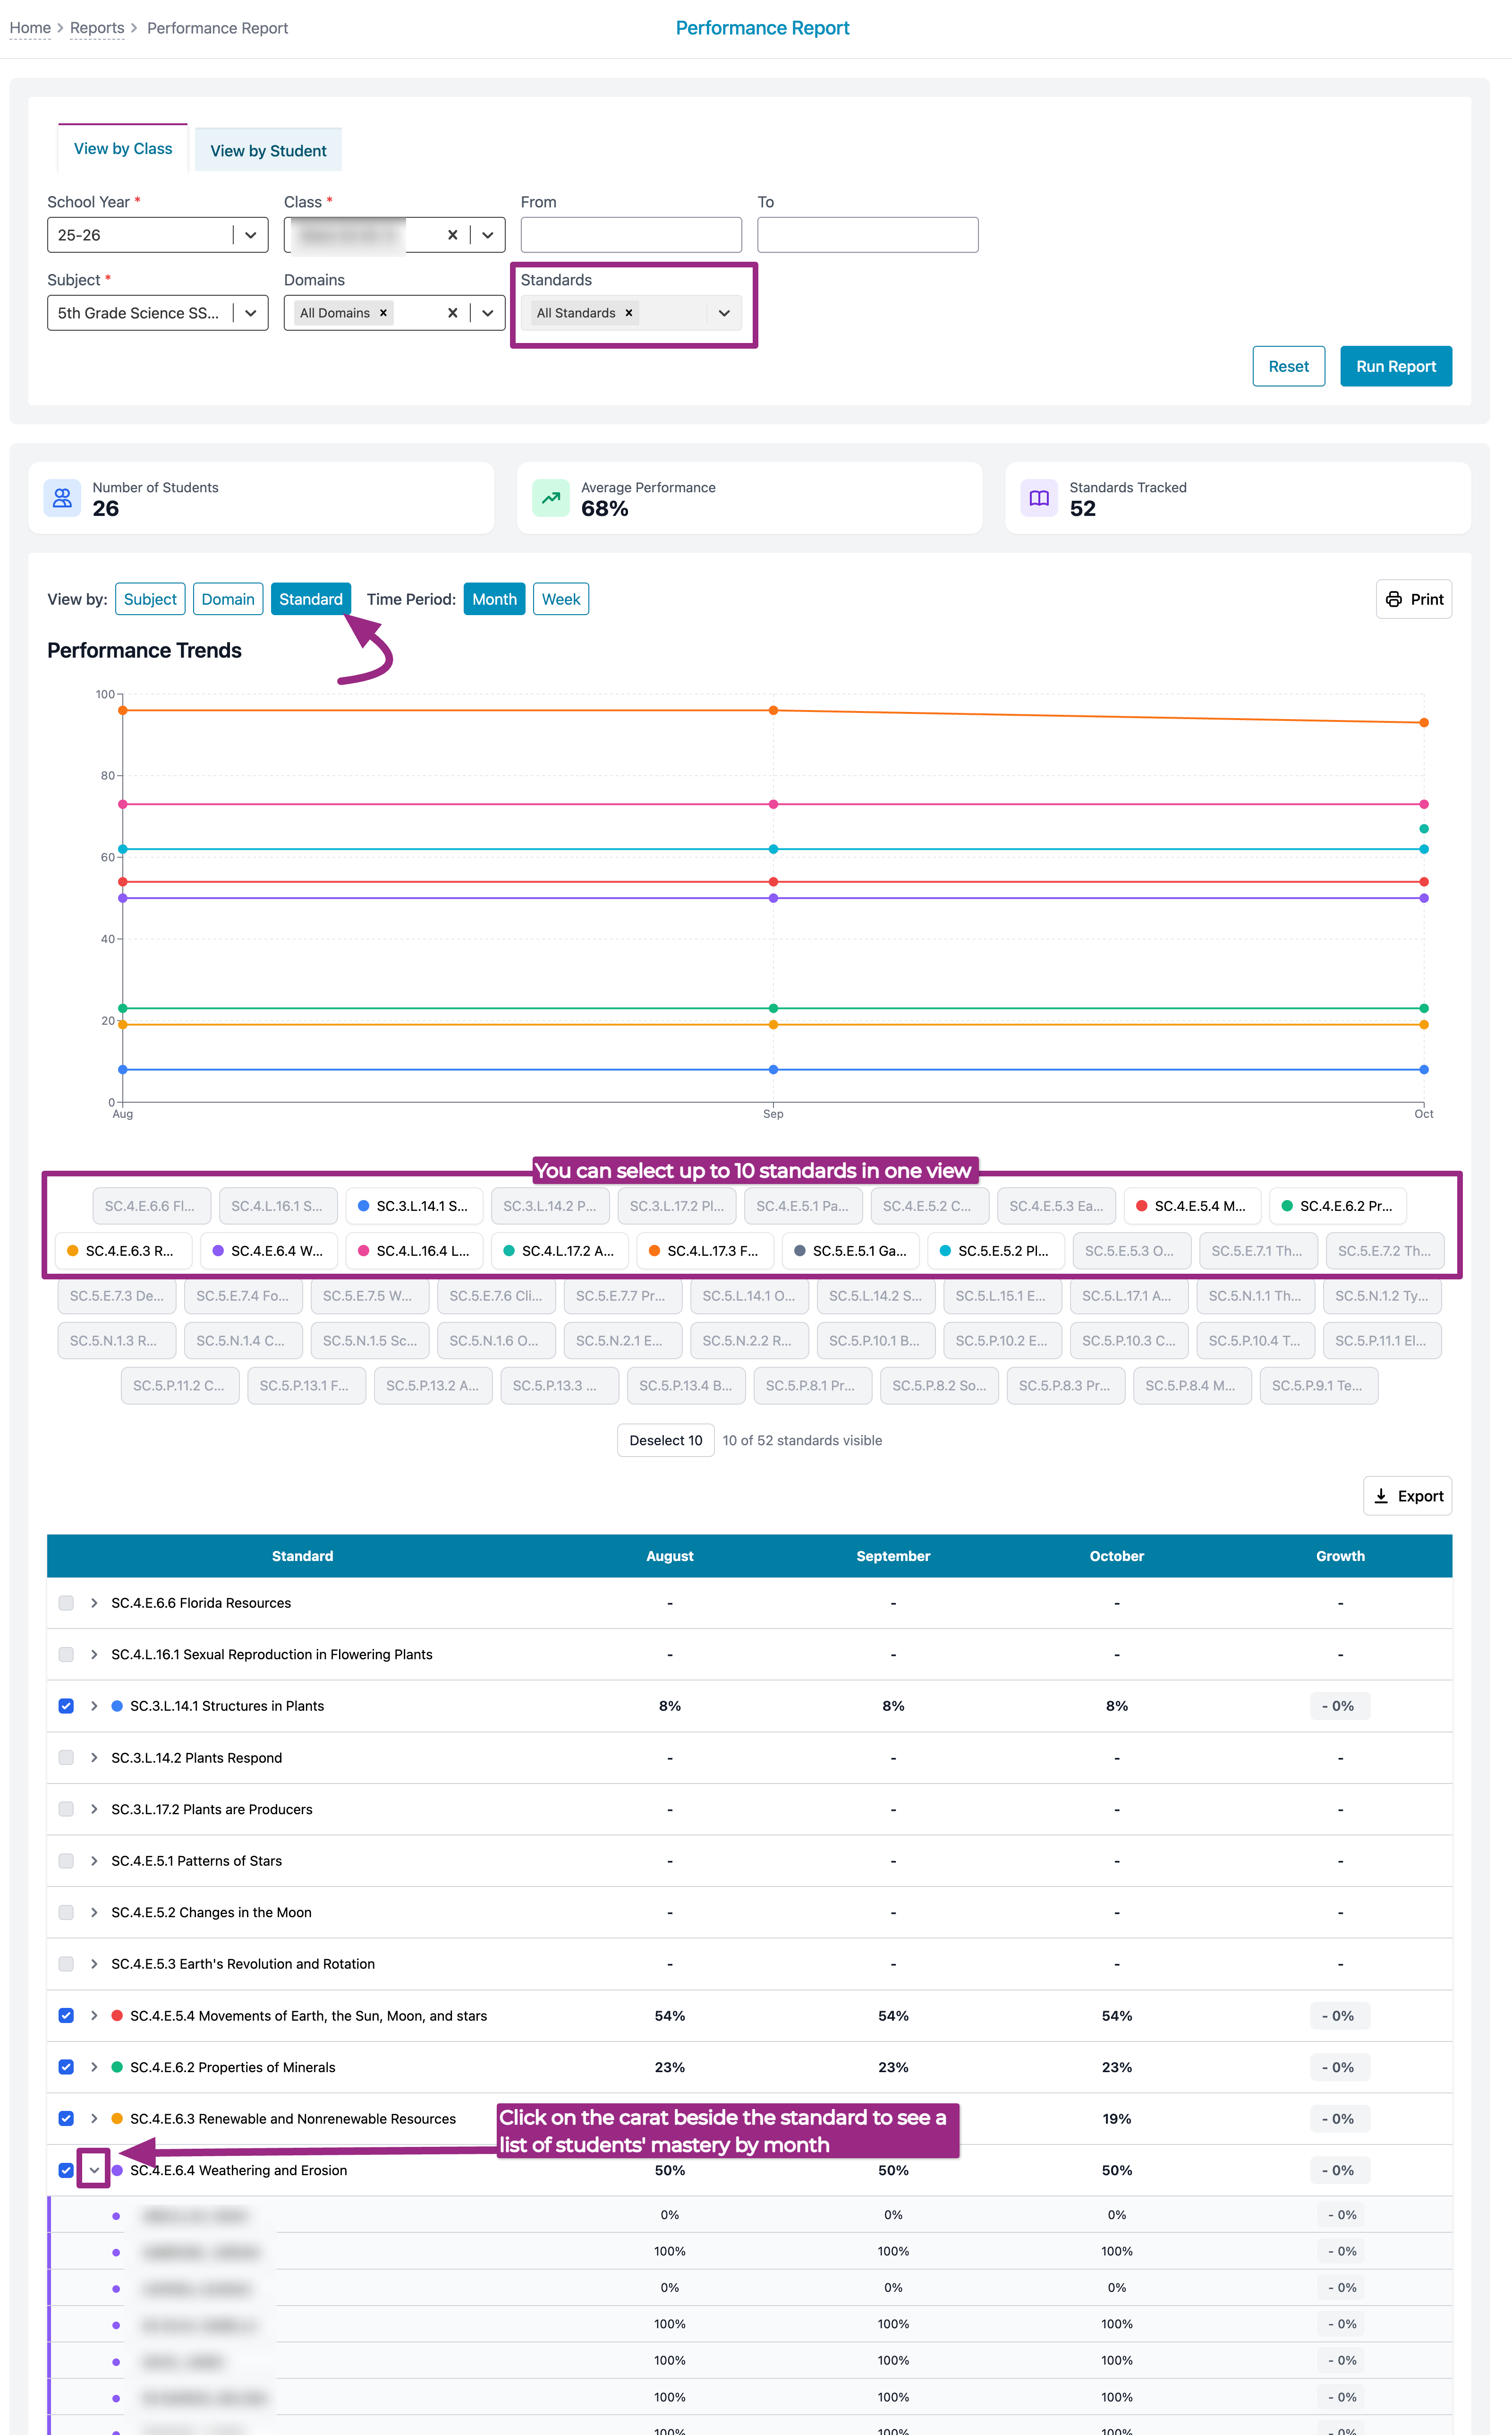
Task: Check the SC.4.E.6.6 Florida Resources checkbox
Action: (x=66, y=1603)
